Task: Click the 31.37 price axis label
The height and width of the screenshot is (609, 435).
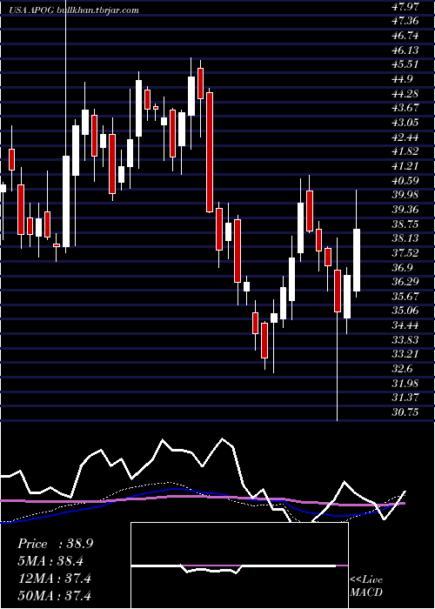Action: tap(406, 398)
